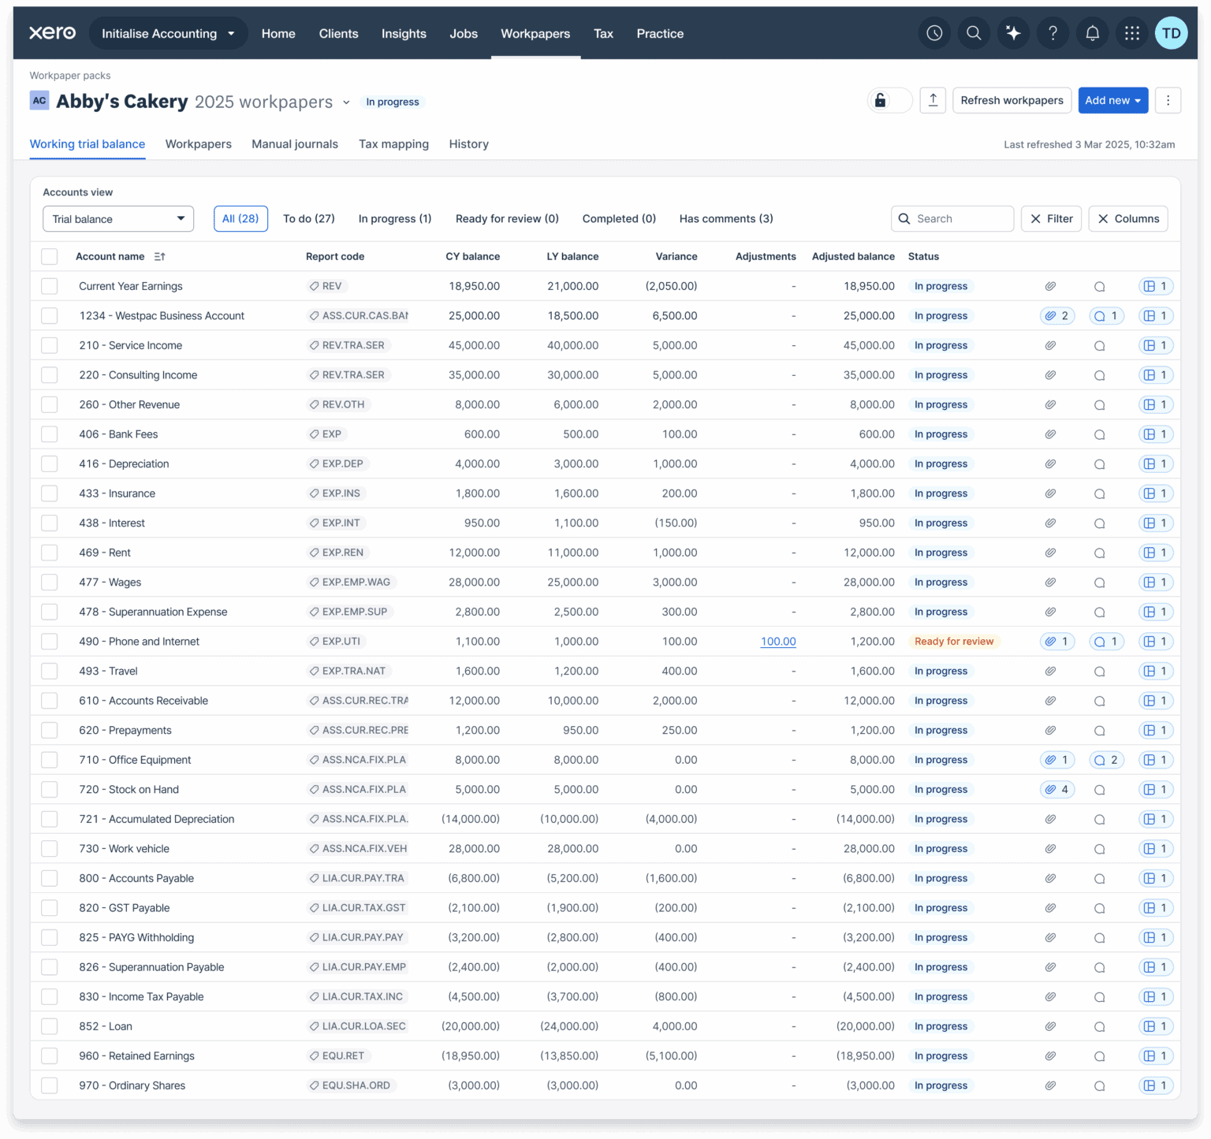The image size is (1211, 1139).
Task: Open the AI sparkle assistant icon
Action: point(1013,32)
